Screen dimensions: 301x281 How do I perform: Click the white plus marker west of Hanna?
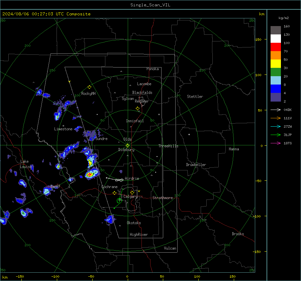click(189, 134)
